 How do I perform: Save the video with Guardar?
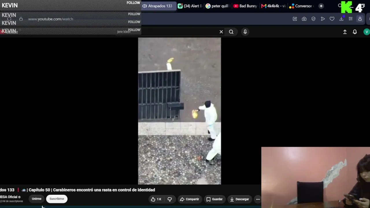pyautogui.click(x=214, y=199)
